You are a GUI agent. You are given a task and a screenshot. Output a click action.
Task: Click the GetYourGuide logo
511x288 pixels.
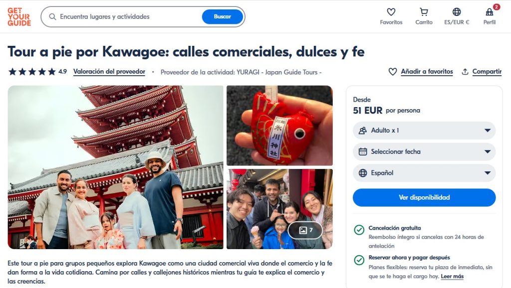click(x=19, y=17)
